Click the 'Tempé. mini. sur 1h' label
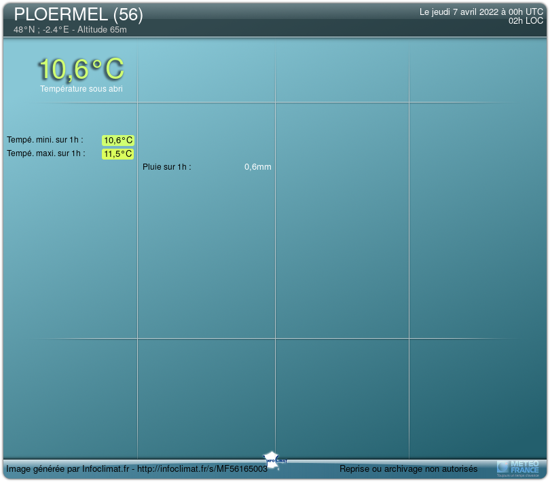 45,140
